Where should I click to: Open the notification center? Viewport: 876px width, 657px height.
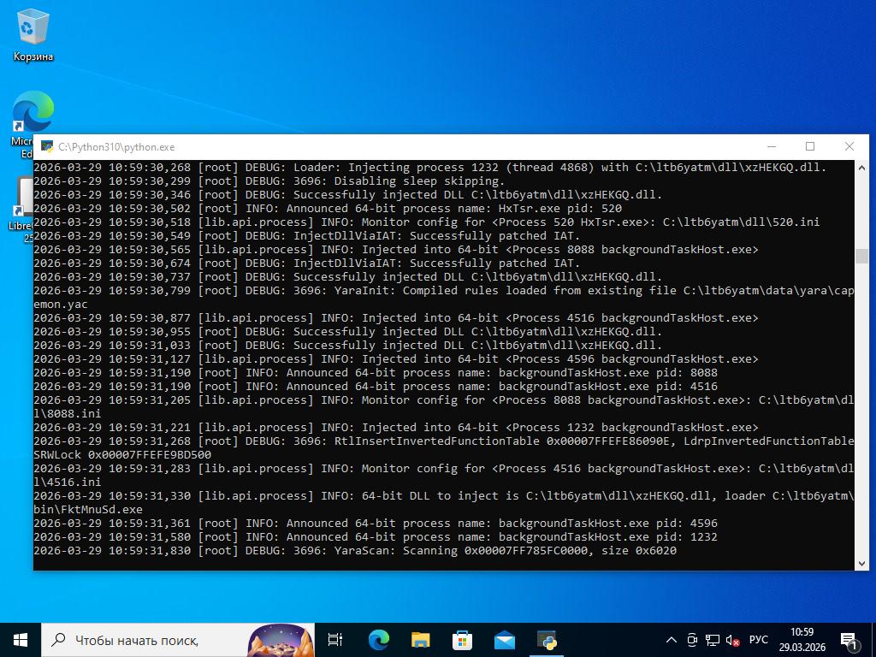coord(850,640)
